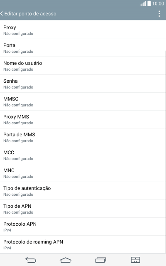Tap the back arrow beside Editar ponto de acesso

[2, 14]
